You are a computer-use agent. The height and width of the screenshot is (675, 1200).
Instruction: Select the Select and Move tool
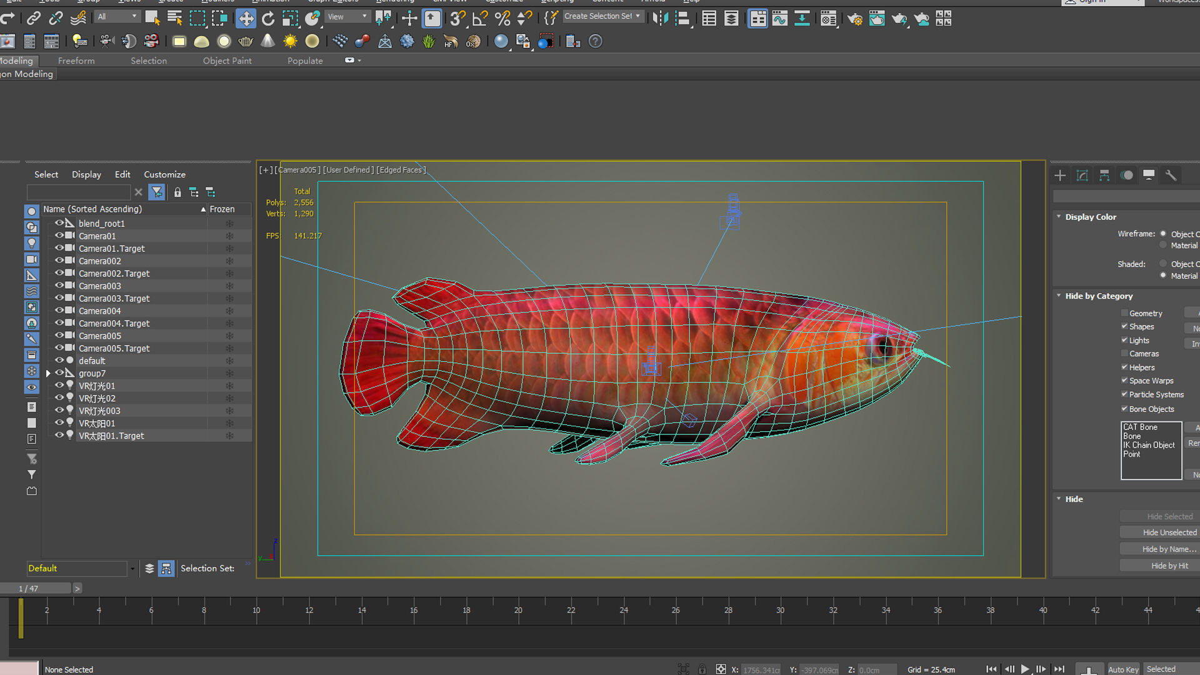point(246,19)
